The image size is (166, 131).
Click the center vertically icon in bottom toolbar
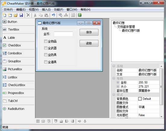pos(85,121)
